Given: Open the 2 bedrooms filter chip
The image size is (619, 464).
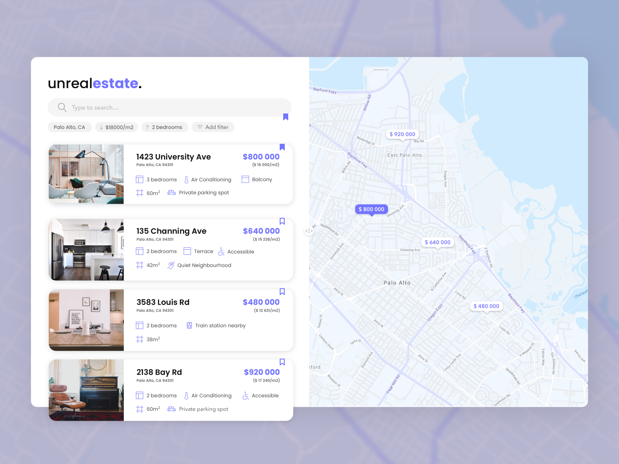Looking at the screenshot, I should [164, 127].
